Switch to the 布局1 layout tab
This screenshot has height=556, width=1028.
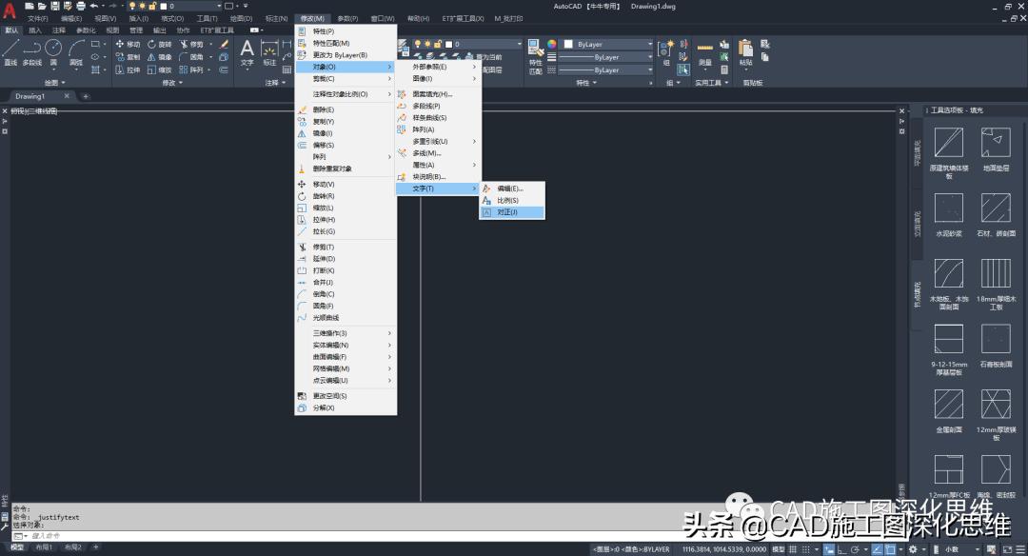(x=43, y=546)
